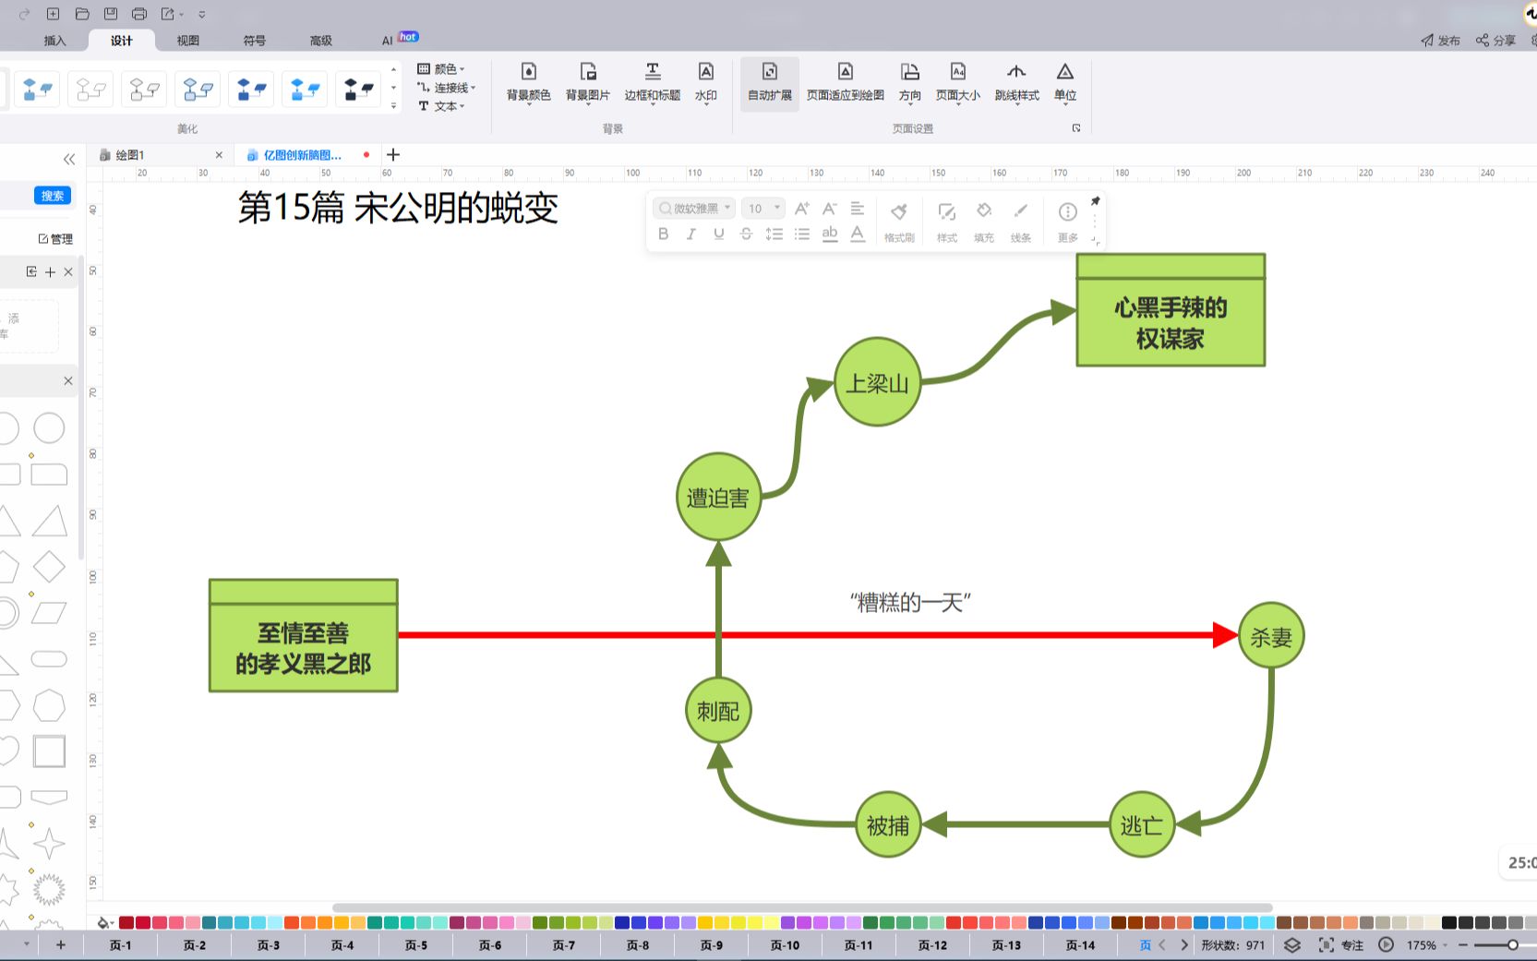
Task: Toggle italic formatting
Action: [690, 234]
